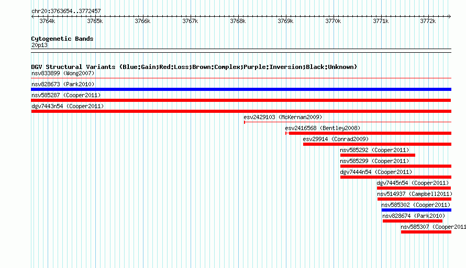Click the 3770k ruler tick label
Screen dimensions: 466x268
pyautogui.click(x=333, y=21)
